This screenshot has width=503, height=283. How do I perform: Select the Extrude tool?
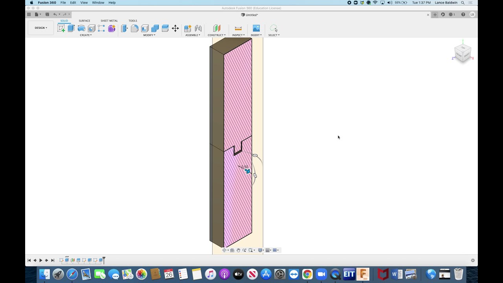71,28
